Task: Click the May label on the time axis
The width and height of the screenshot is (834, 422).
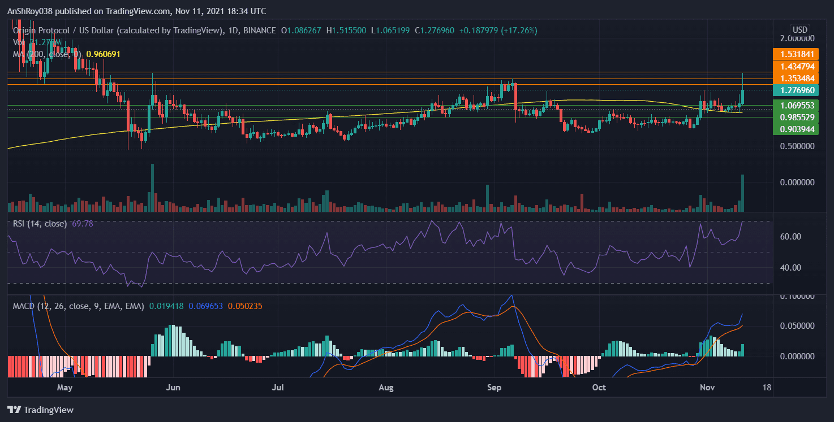Action: pyautogui.click(x=65, y=388)
